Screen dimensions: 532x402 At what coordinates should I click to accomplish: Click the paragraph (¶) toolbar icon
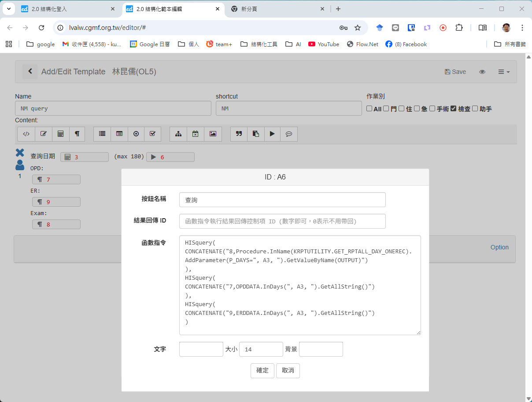pos(77,134)
